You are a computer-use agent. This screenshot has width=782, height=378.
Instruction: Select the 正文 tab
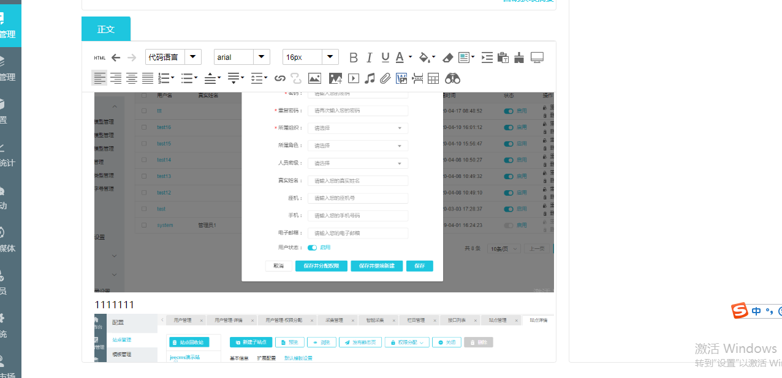coord(106,29)
